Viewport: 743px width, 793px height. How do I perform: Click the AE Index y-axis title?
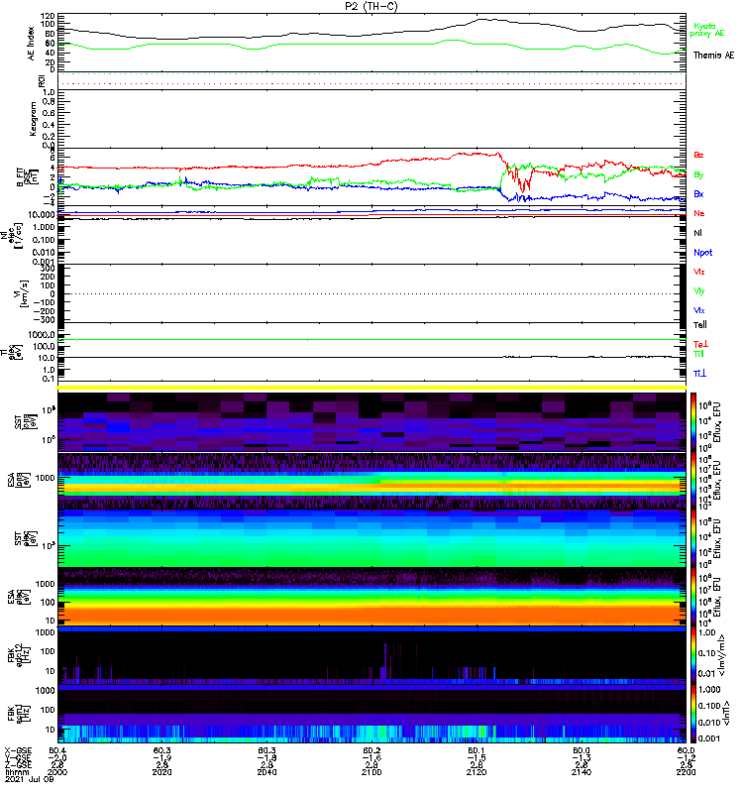click(32, 44)
